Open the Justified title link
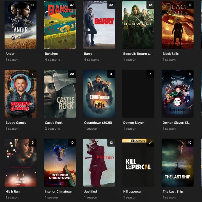Image resolution: width=202 pixels, height=202 pixels. pyautogui.click(x=90, y=192)
